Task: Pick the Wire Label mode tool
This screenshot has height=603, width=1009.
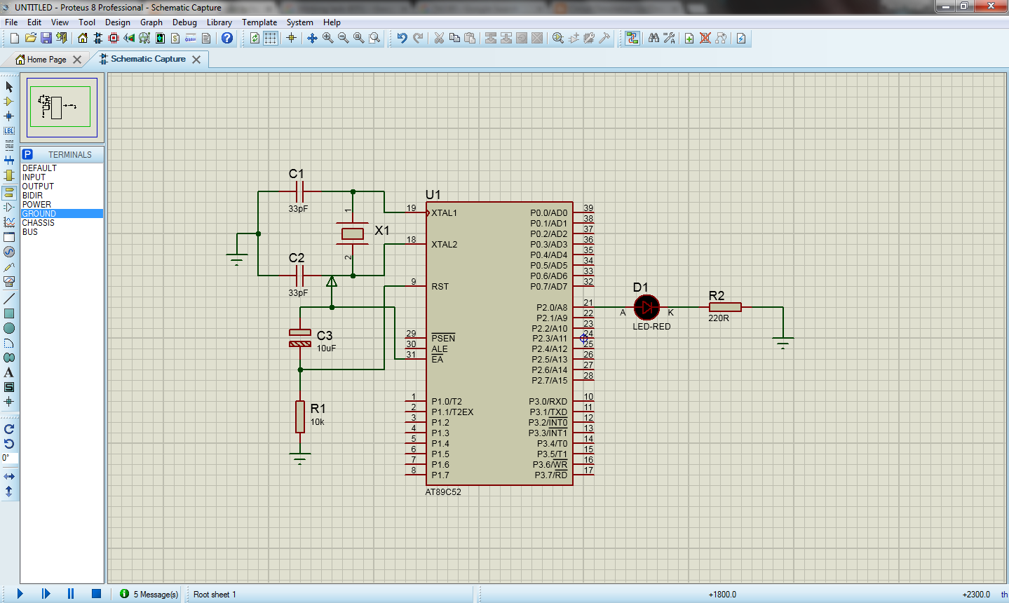Action: coord(9,131)
